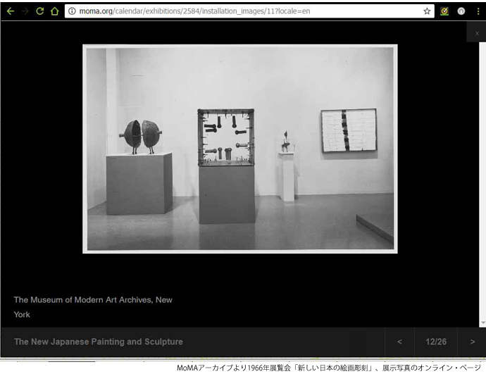Close the installation image viewer
Viewport: 486px width, 374px height.
click(x=477, y=32)
